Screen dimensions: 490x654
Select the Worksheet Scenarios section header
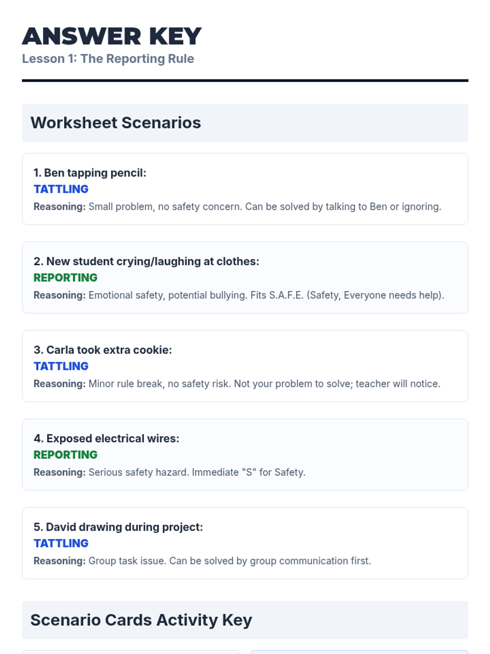(x=116, y=123)
